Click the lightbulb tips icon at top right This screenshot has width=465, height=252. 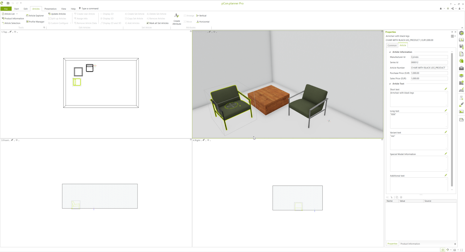tap(448, 9)
